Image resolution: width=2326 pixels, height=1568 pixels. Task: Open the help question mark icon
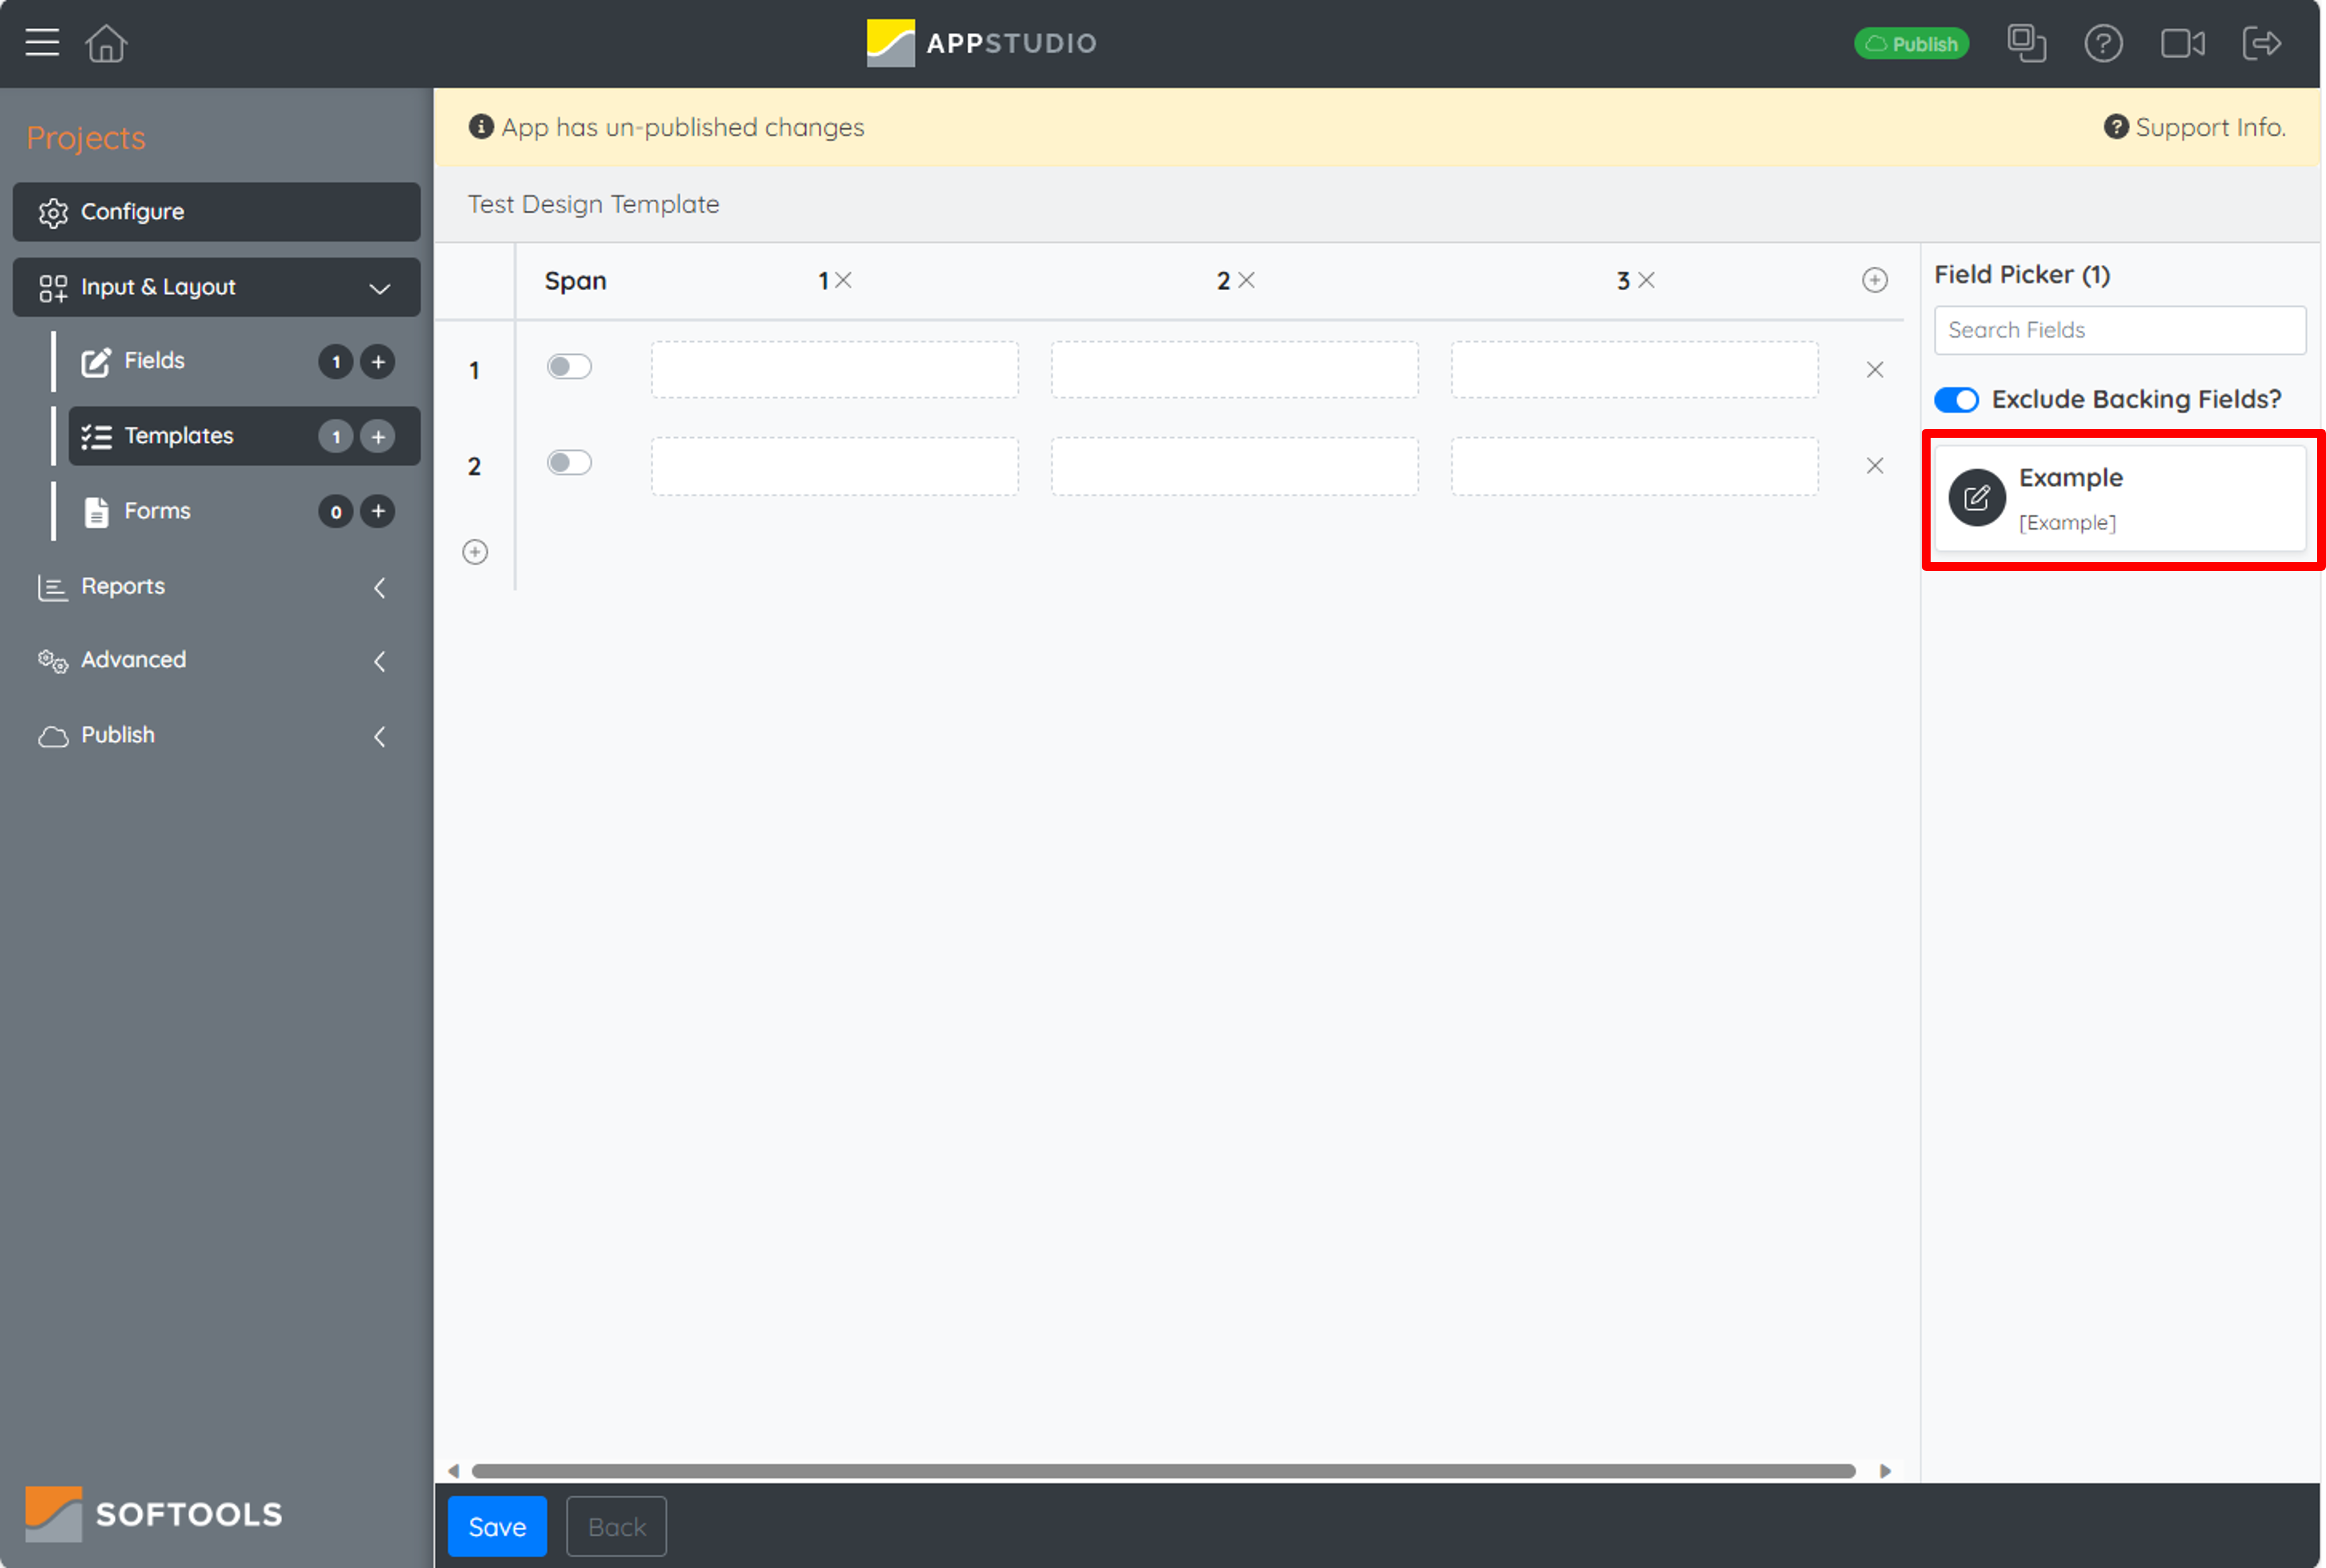click(x=2103, y=43)
